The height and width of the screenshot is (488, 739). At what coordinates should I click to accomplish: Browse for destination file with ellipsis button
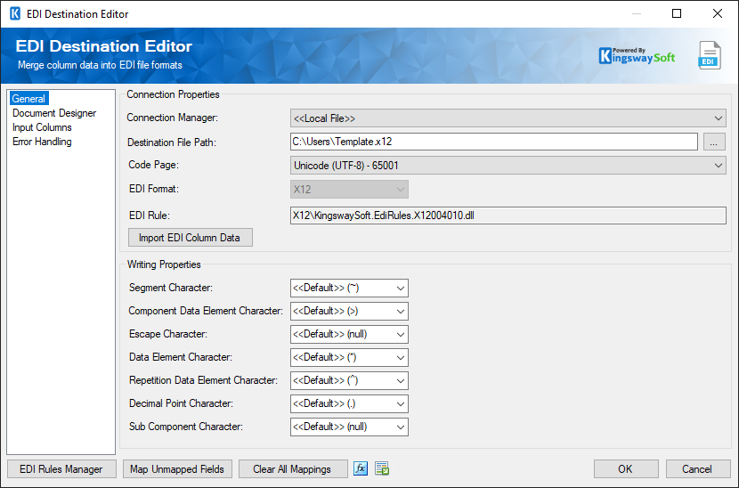pos(714,142)
